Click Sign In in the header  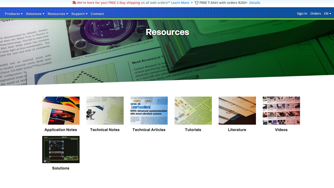pyautogui.click(x=302, y=14)
